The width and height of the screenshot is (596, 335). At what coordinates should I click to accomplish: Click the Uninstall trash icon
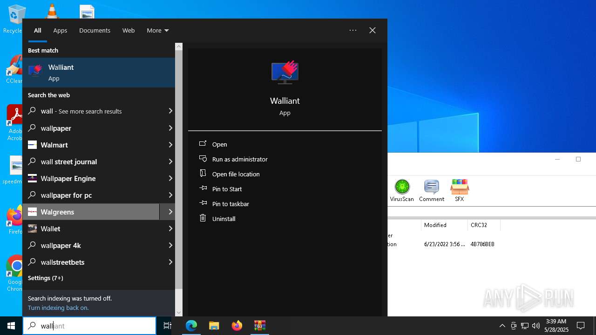coord(203,218)
